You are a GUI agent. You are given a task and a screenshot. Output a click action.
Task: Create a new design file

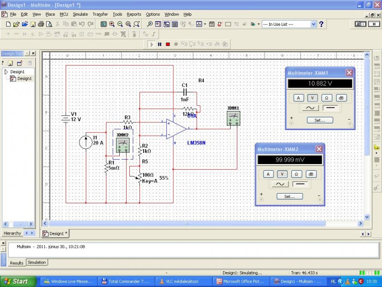(x=8, y=24)
